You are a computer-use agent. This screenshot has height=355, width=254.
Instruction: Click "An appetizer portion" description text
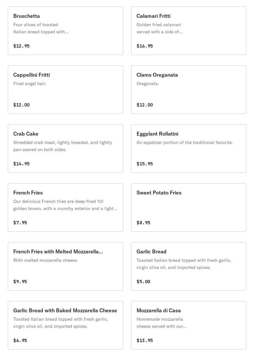tap(184, 143)
